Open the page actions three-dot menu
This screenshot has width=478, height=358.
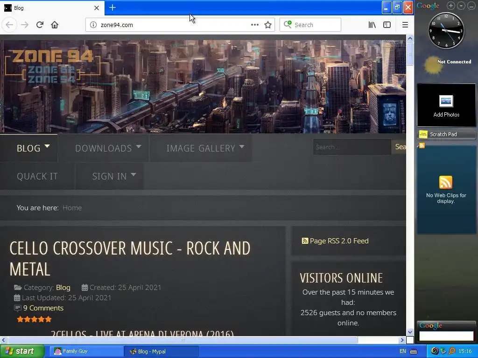[255, 25]
